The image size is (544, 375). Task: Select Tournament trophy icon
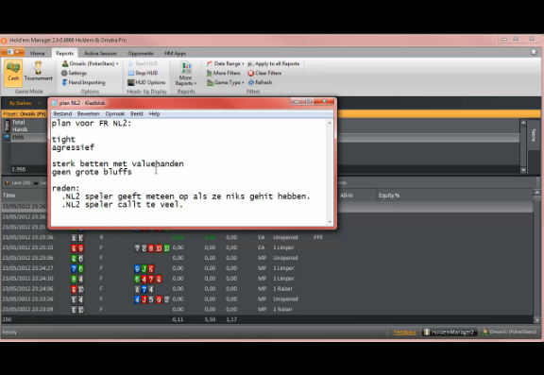pos(38,67)
